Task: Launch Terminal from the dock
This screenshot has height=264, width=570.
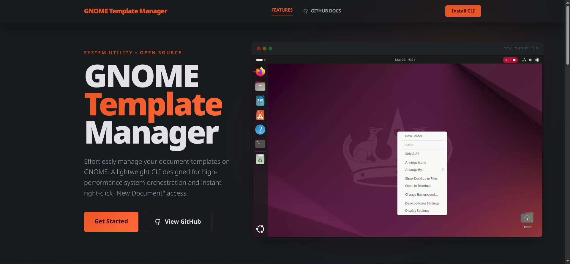Action: coord(260,144)
